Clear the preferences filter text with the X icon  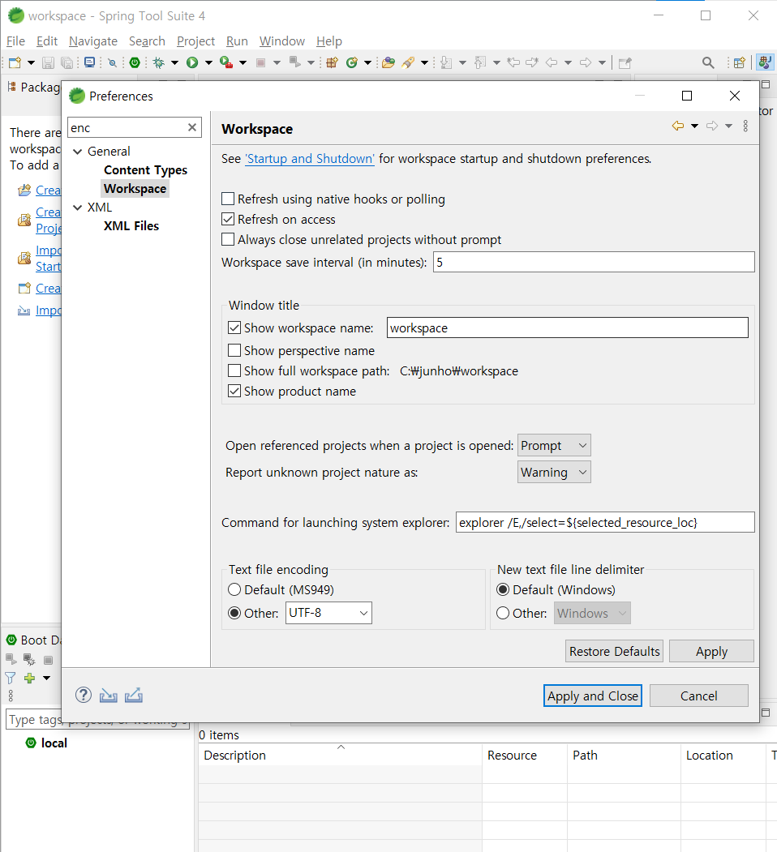click(192, 127)
